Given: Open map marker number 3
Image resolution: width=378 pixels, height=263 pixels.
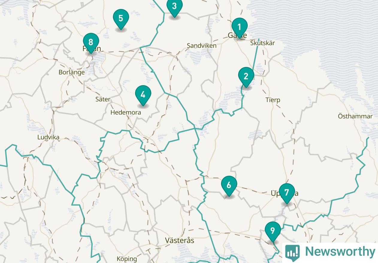Looking at the screenshot, I should pos(174,7).
